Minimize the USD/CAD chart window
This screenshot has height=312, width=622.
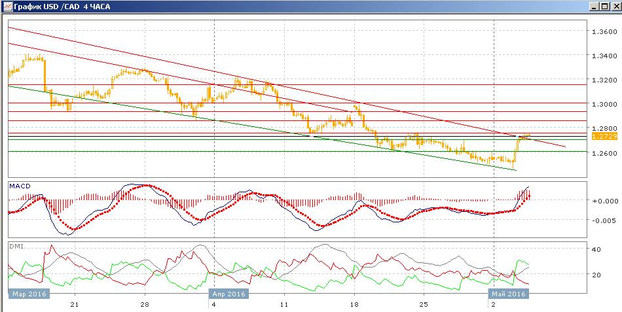click(x=595, y=7)
